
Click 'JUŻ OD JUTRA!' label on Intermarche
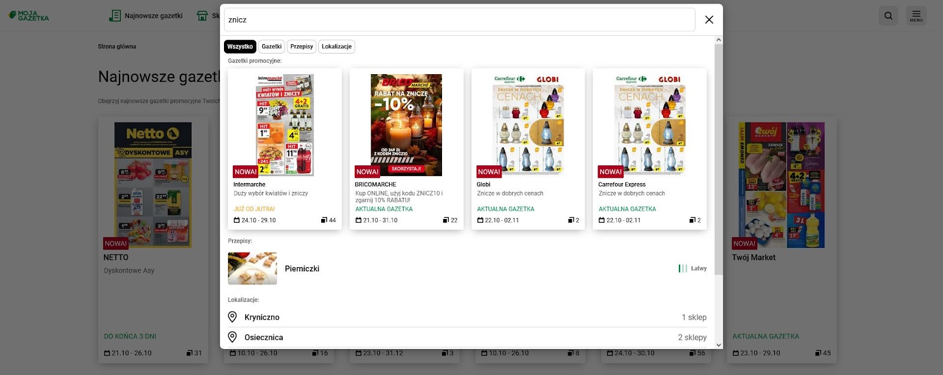254,209
